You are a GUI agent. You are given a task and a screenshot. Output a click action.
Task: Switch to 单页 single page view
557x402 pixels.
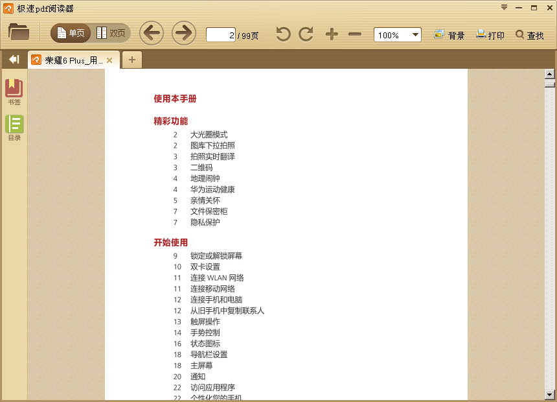pos(69,32)
